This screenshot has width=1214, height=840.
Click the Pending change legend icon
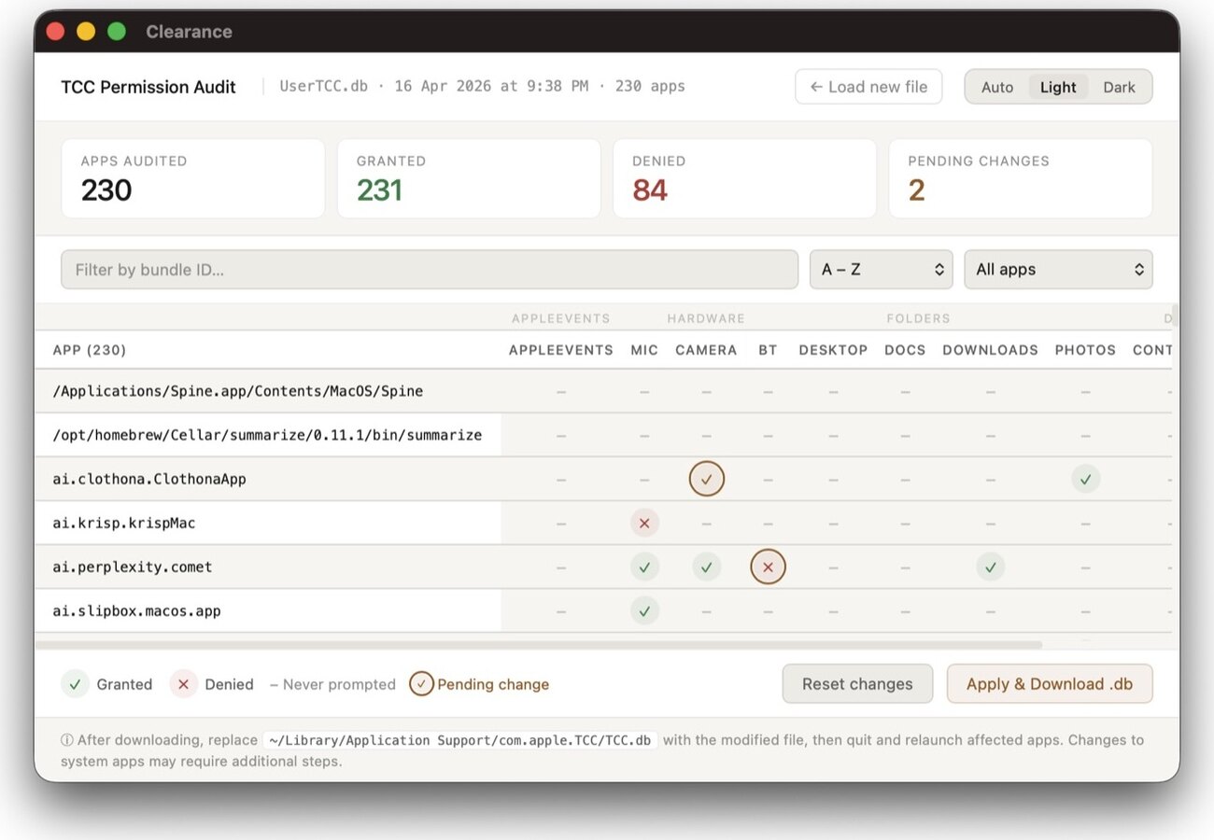click(x=421, y=684)
